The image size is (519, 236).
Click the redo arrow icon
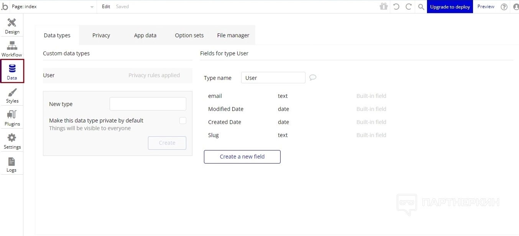409,7
